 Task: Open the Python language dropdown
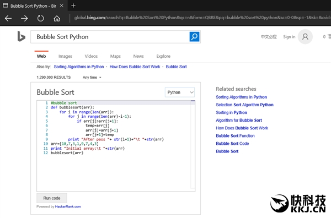pos(180,92)
